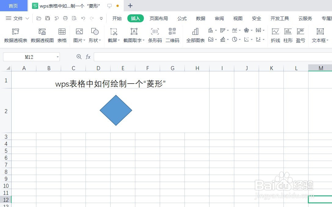Open the file folder icon in quick toolbar
The image size is (332, 207).
tap(39, 18)
